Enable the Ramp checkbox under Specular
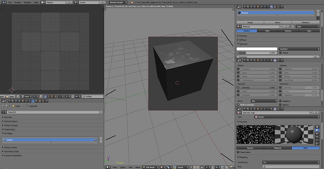 pos(280,53)
